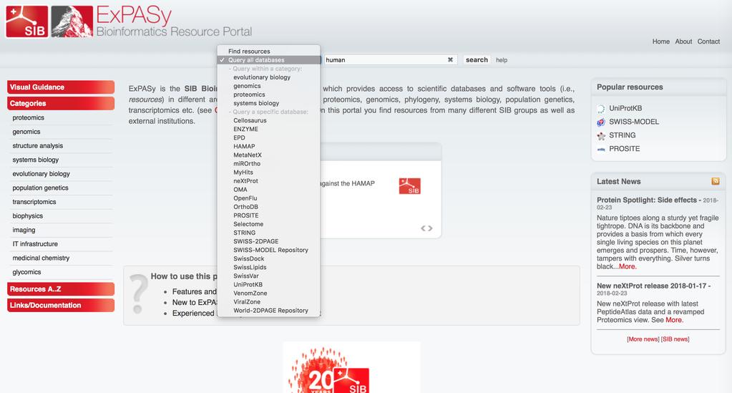Select 'Query all databases' option

[x=269, y=60]
